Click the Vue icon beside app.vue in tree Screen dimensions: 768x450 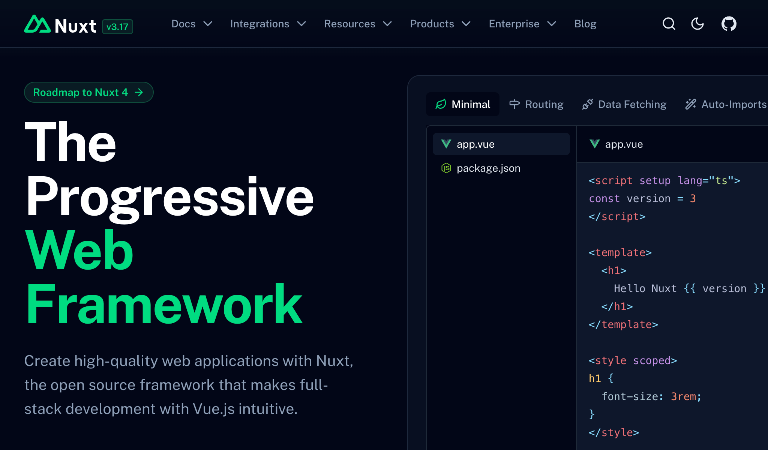tap(446, 144)
